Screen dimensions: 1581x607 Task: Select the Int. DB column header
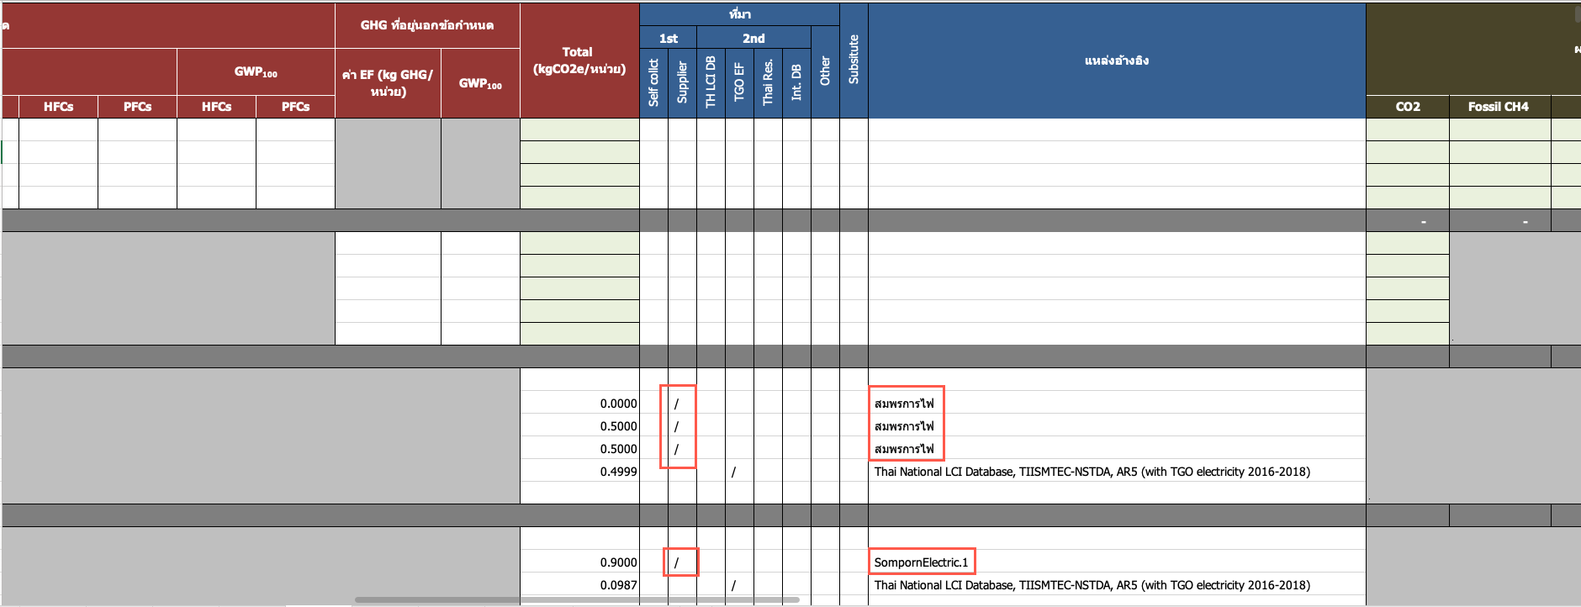point(796,82)
